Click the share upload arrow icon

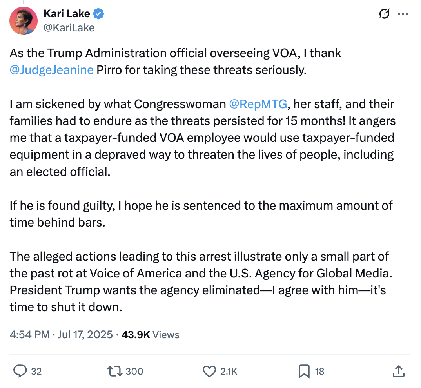coord(398,371)
